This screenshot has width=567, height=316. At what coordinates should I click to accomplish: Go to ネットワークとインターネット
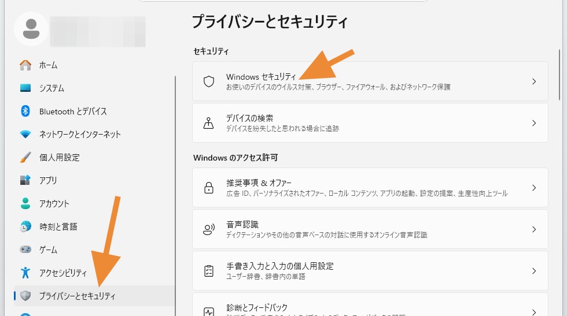coord(94,135)
